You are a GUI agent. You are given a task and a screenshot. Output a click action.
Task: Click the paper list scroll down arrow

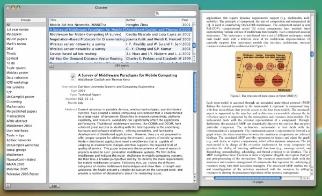pos(194,61)
